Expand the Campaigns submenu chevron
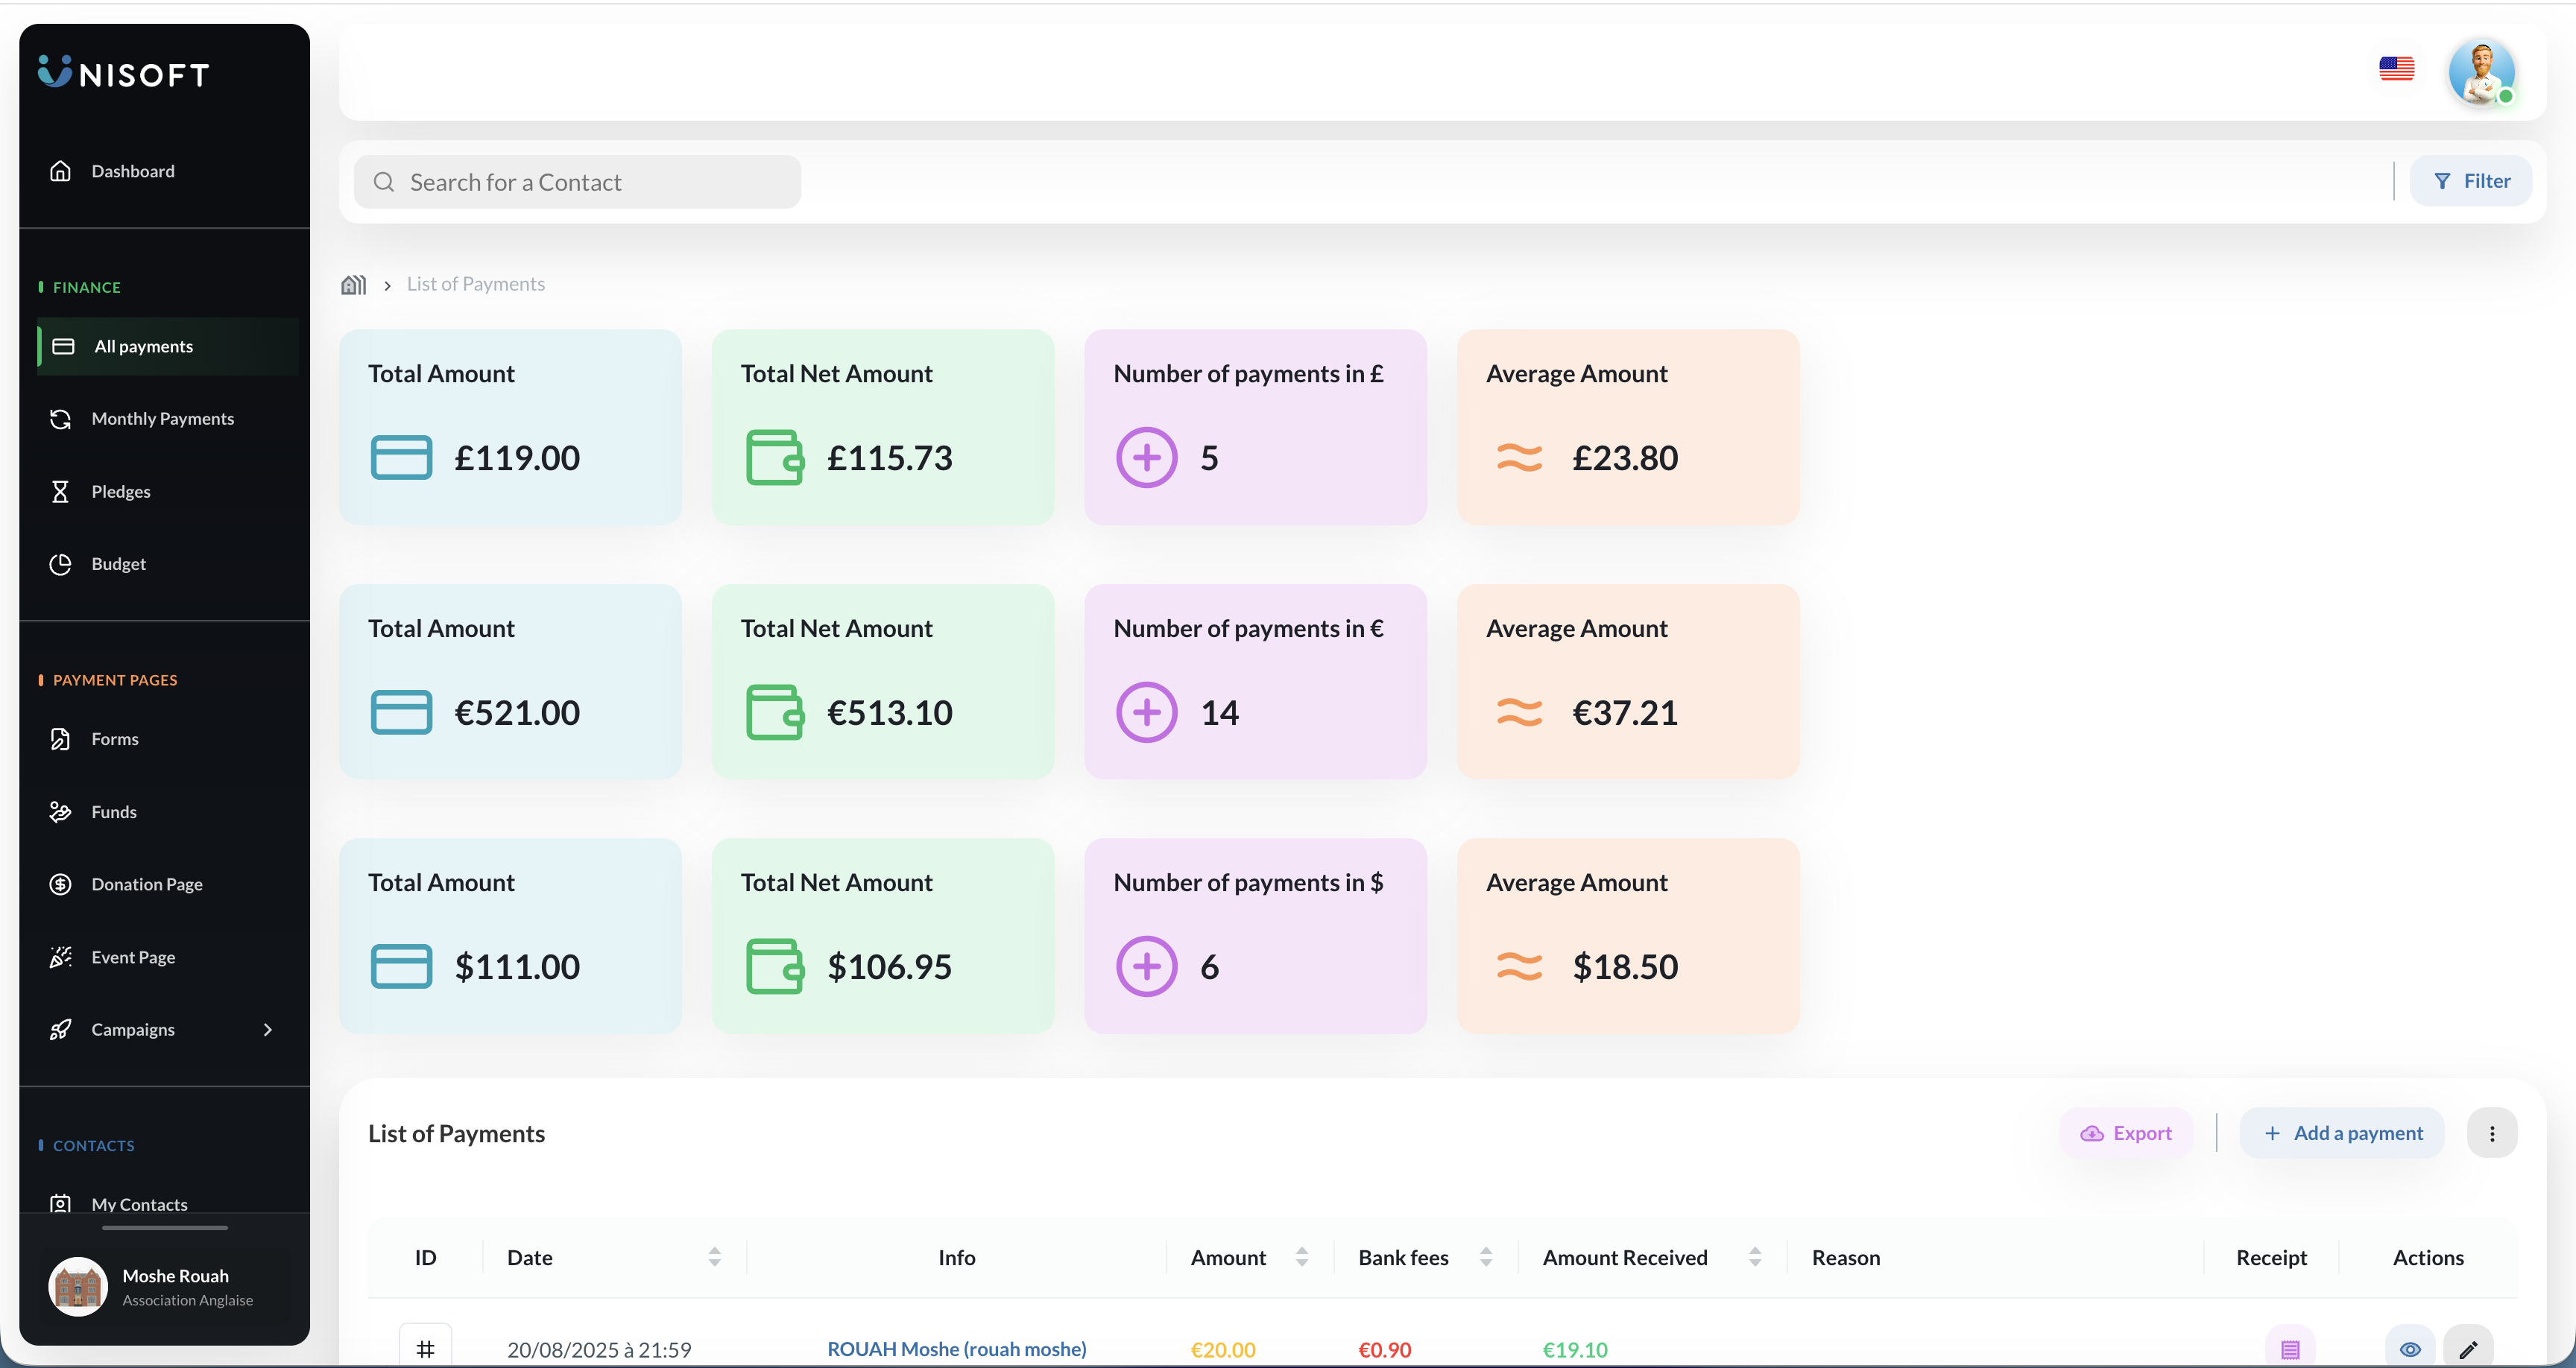 click(x=267, y=1029)
